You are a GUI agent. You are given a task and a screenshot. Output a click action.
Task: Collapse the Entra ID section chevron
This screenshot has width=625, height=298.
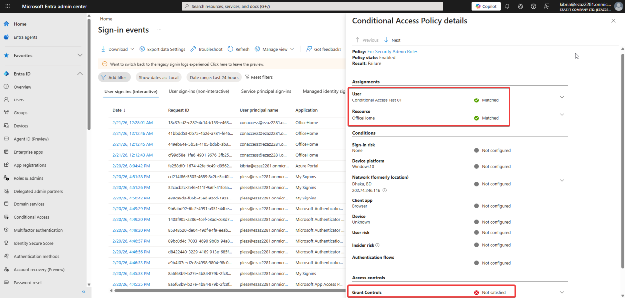[80, 74]
